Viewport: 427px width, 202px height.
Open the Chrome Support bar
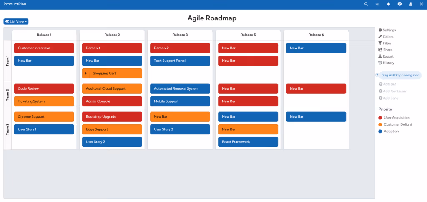tap(44, 117)
